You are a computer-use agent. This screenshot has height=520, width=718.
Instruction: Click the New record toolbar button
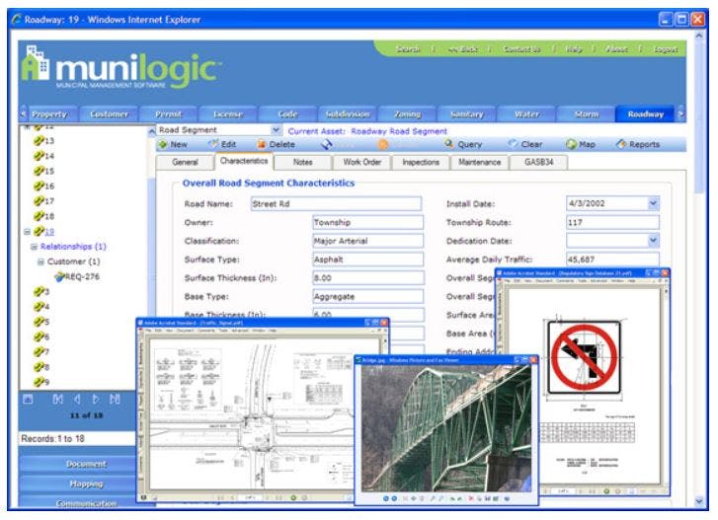pyautogui.click(x=173, y=144)
